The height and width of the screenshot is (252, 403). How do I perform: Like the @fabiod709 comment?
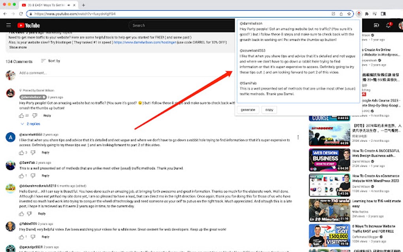21,237
